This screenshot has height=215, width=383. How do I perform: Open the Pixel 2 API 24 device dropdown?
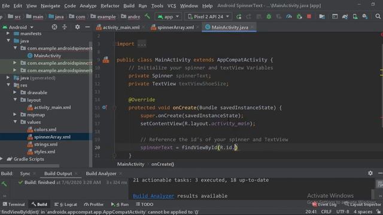pos(208,17)
